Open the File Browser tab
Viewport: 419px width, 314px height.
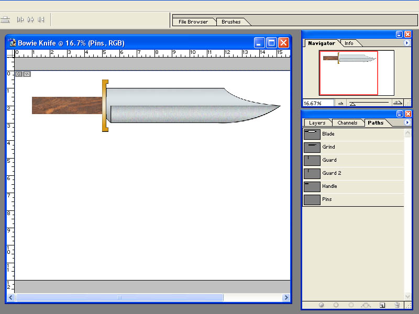(x=193, y=22)
